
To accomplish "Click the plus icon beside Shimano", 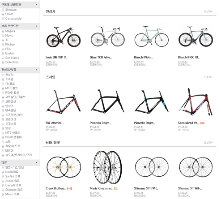I will coord(3,10).
